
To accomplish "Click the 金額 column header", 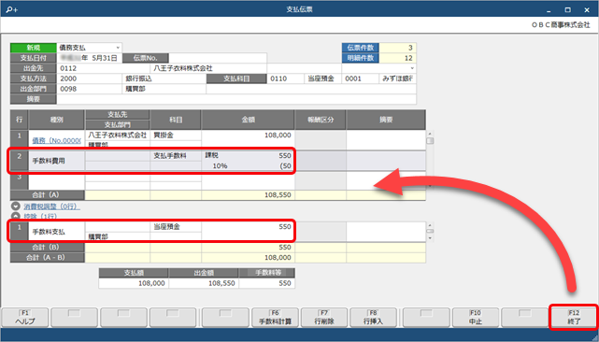I will 248,120.
